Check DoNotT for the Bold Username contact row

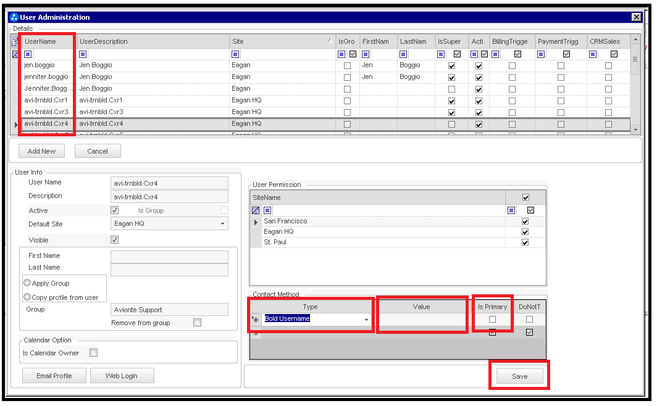coord(530,320)
